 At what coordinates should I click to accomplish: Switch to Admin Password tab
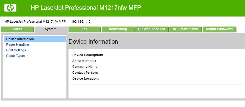[x=219, y=29]
